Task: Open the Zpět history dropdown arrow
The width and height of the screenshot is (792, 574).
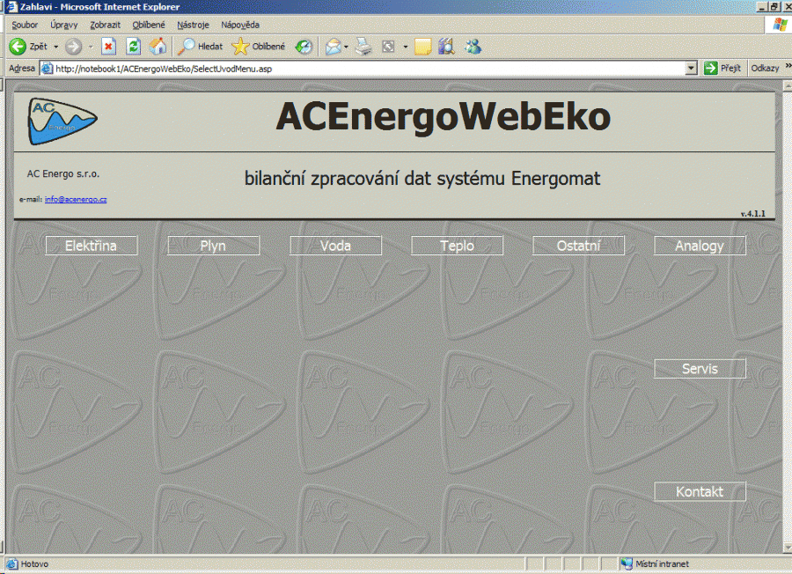Action: (56, 47)
